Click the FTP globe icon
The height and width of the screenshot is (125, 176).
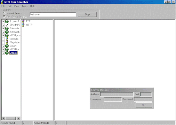click(23, 21)
